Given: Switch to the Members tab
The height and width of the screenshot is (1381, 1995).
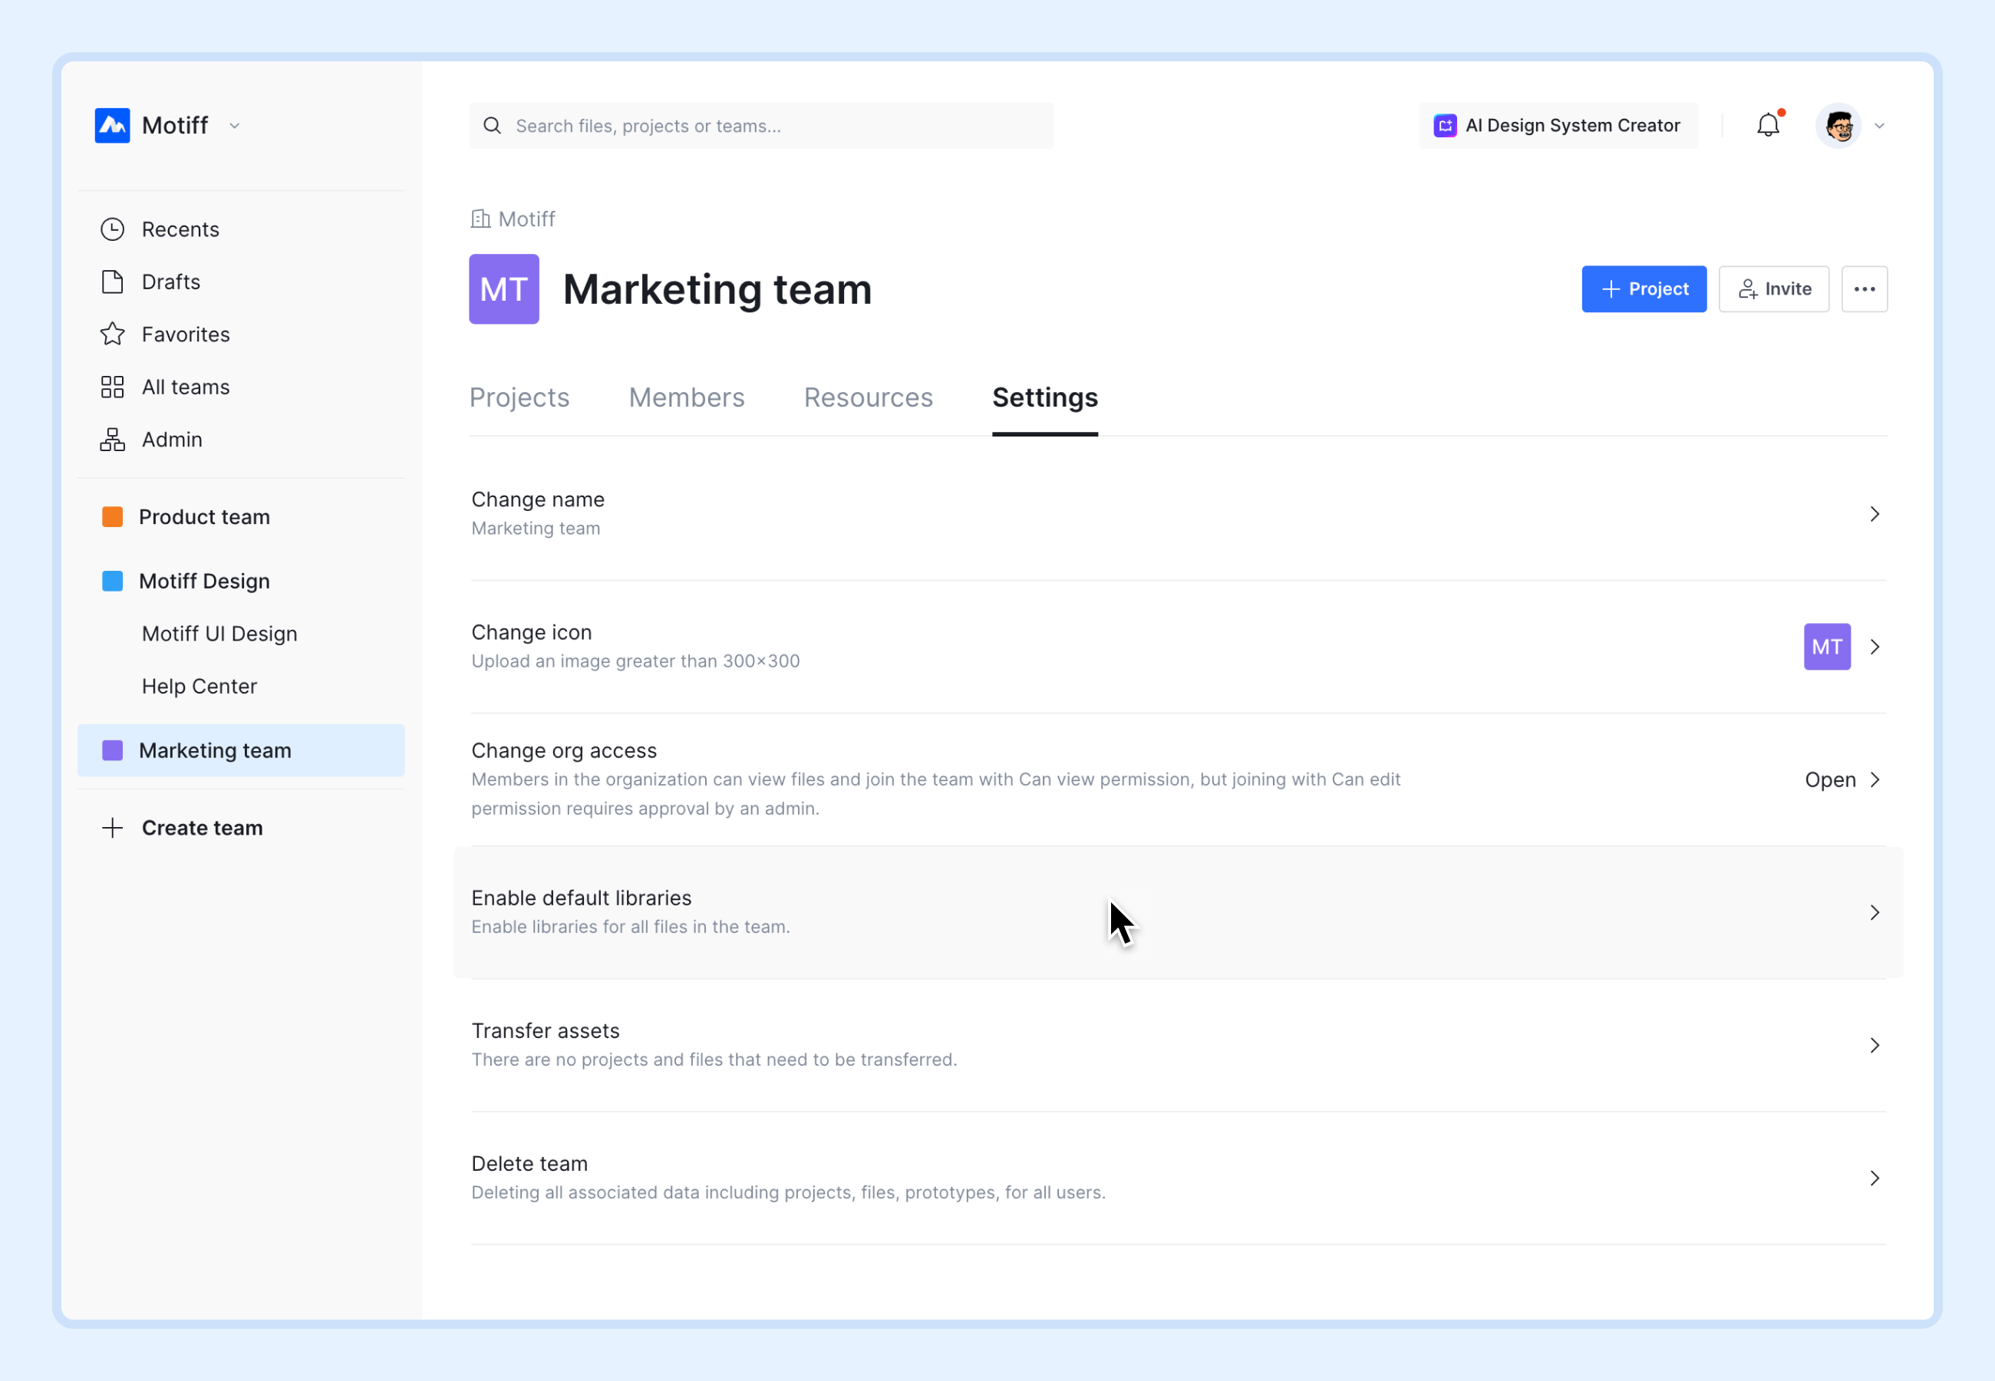Looking at the screenshot, I should click(x=687, y=398).
